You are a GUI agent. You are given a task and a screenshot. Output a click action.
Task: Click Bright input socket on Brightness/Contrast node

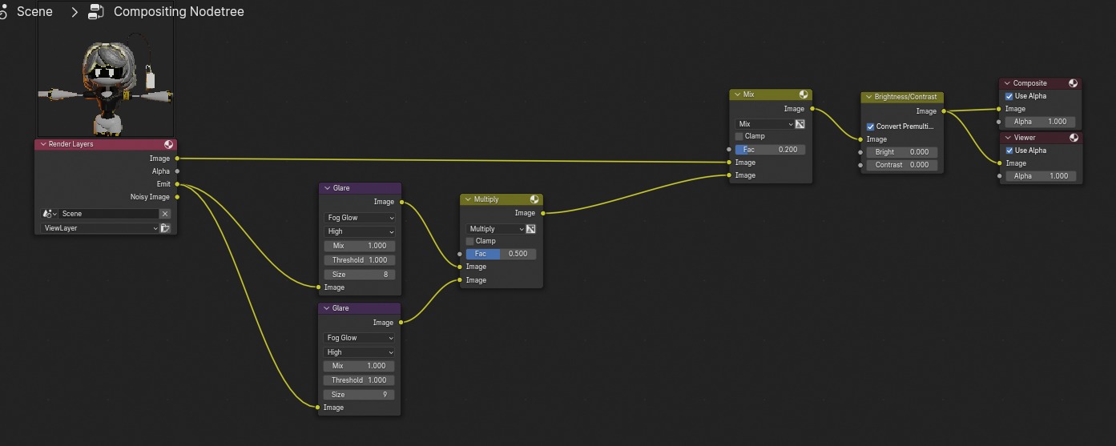pos(860,152)
